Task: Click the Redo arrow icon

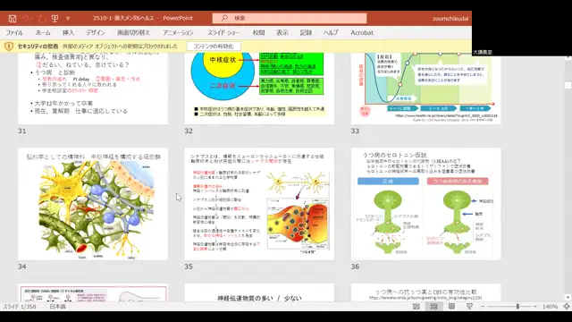Action: 42,18
